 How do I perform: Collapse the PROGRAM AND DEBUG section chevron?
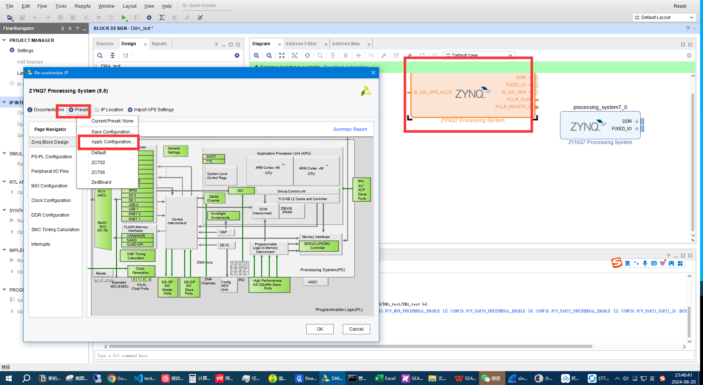4,290
